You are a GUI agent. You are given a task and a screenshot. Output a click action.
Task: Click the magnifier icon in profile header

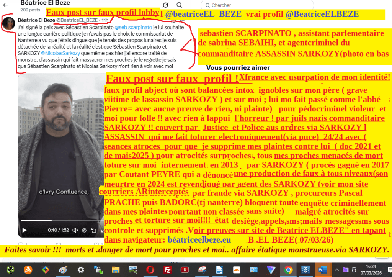point(180,5)
